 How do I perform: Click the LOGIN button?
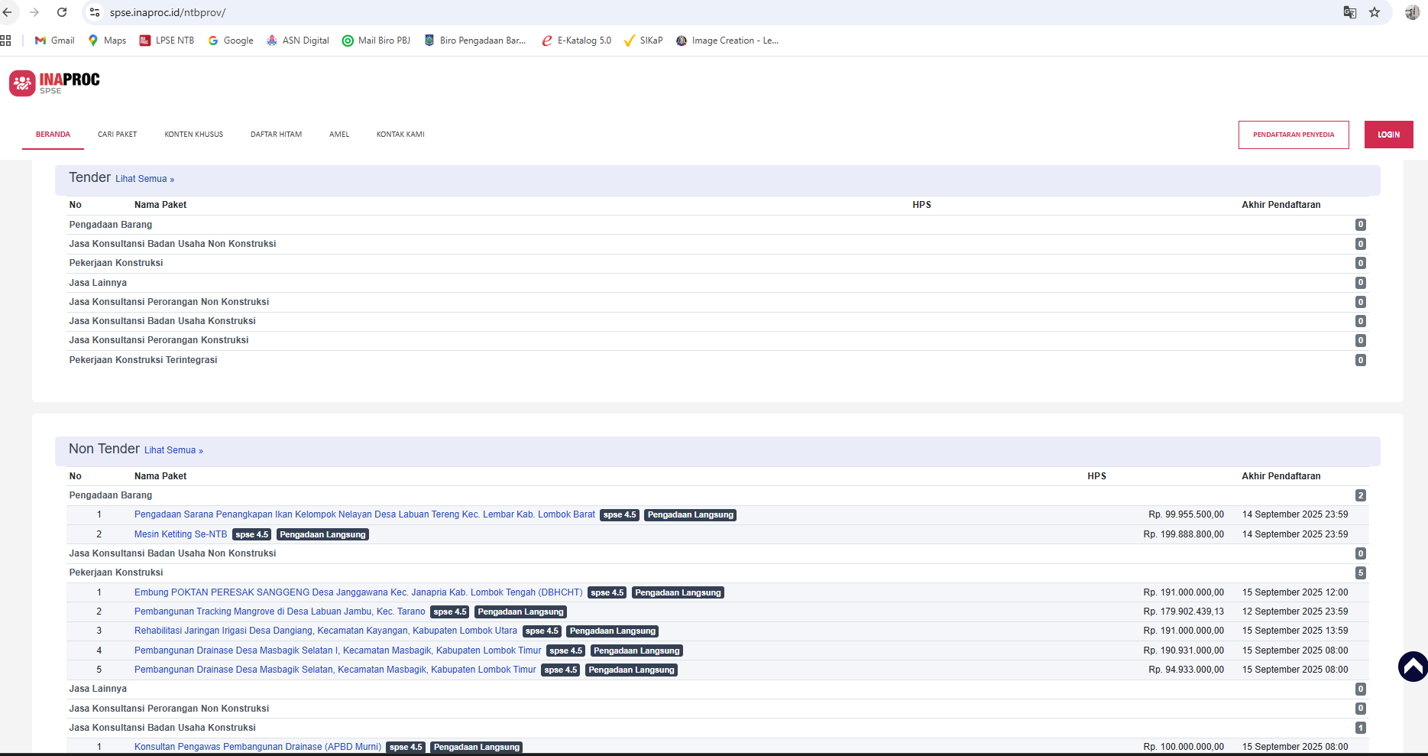(1388, 135)
